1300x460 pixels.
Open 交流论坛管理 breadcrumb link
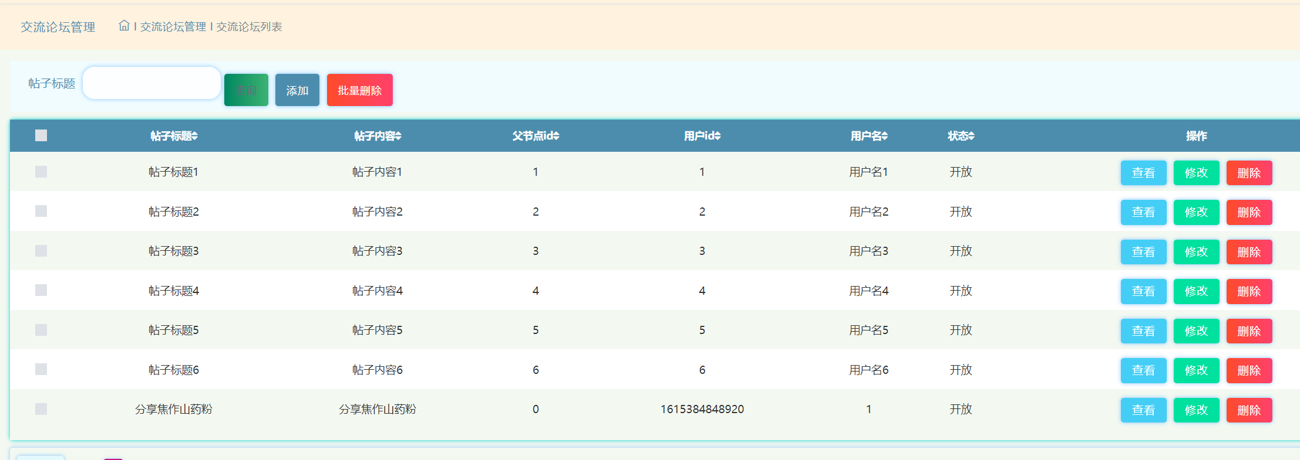173,27
